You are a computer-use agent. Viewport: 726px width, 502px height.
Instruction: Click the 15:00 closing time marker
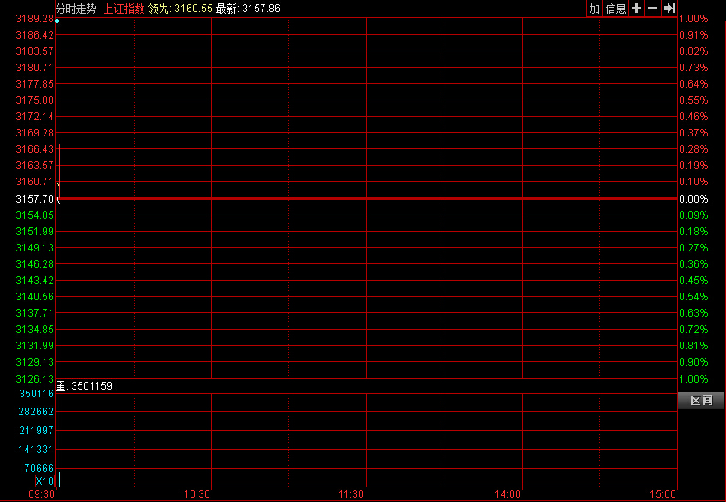click(x=663, y=494)
